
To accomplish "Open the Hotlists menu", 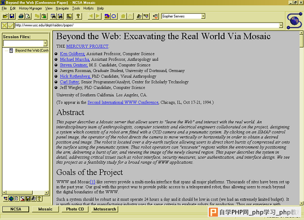I will 88,8.
